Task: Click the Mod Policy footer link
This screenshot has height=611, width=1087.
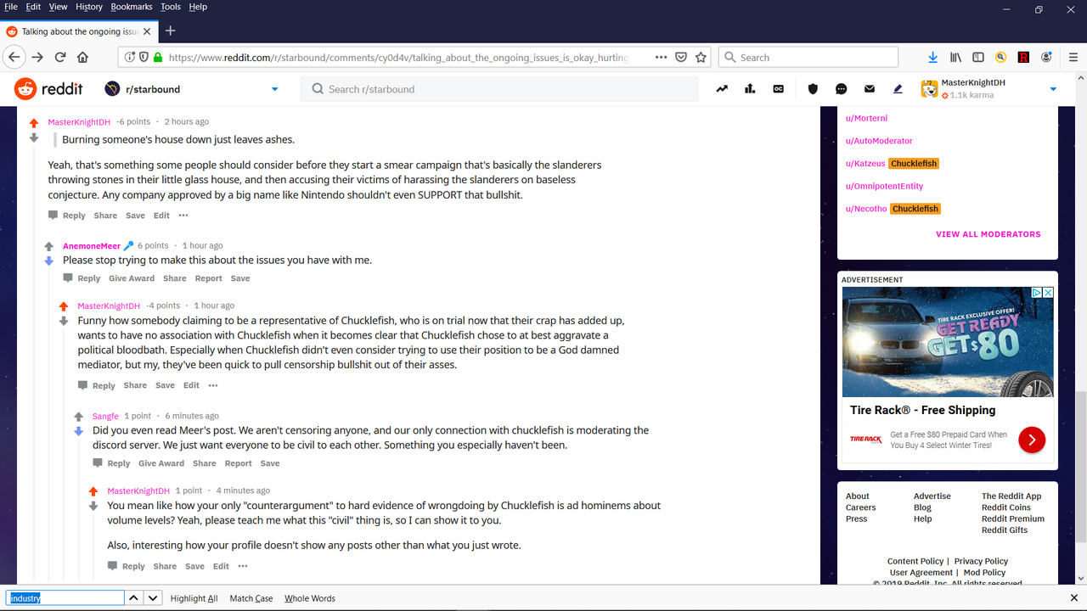Action: pyautogui.click(x=984, y=573)
